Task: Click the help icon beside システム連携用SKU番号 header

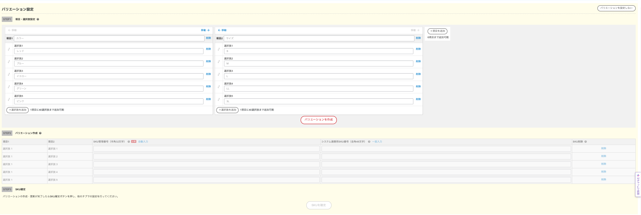Action: (x=369, y=142)
